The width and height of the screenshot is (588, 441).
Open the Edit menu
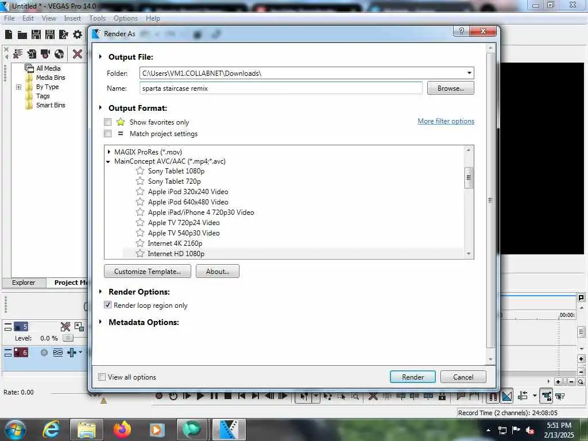coord(28,18)
